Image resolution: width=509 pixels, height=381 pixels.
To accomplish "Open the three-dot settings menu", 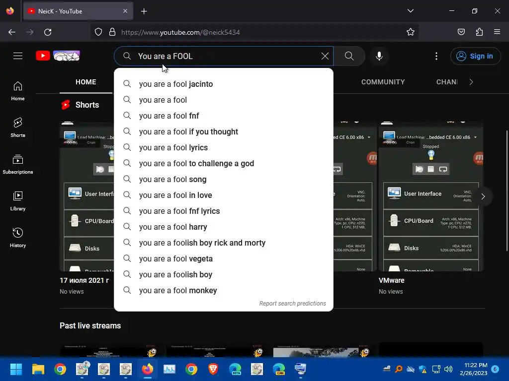I will 436,56.
